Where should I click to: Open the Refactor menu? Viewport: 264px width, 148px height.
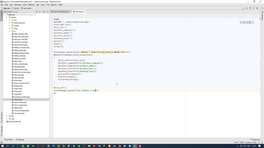coord(31,5)
